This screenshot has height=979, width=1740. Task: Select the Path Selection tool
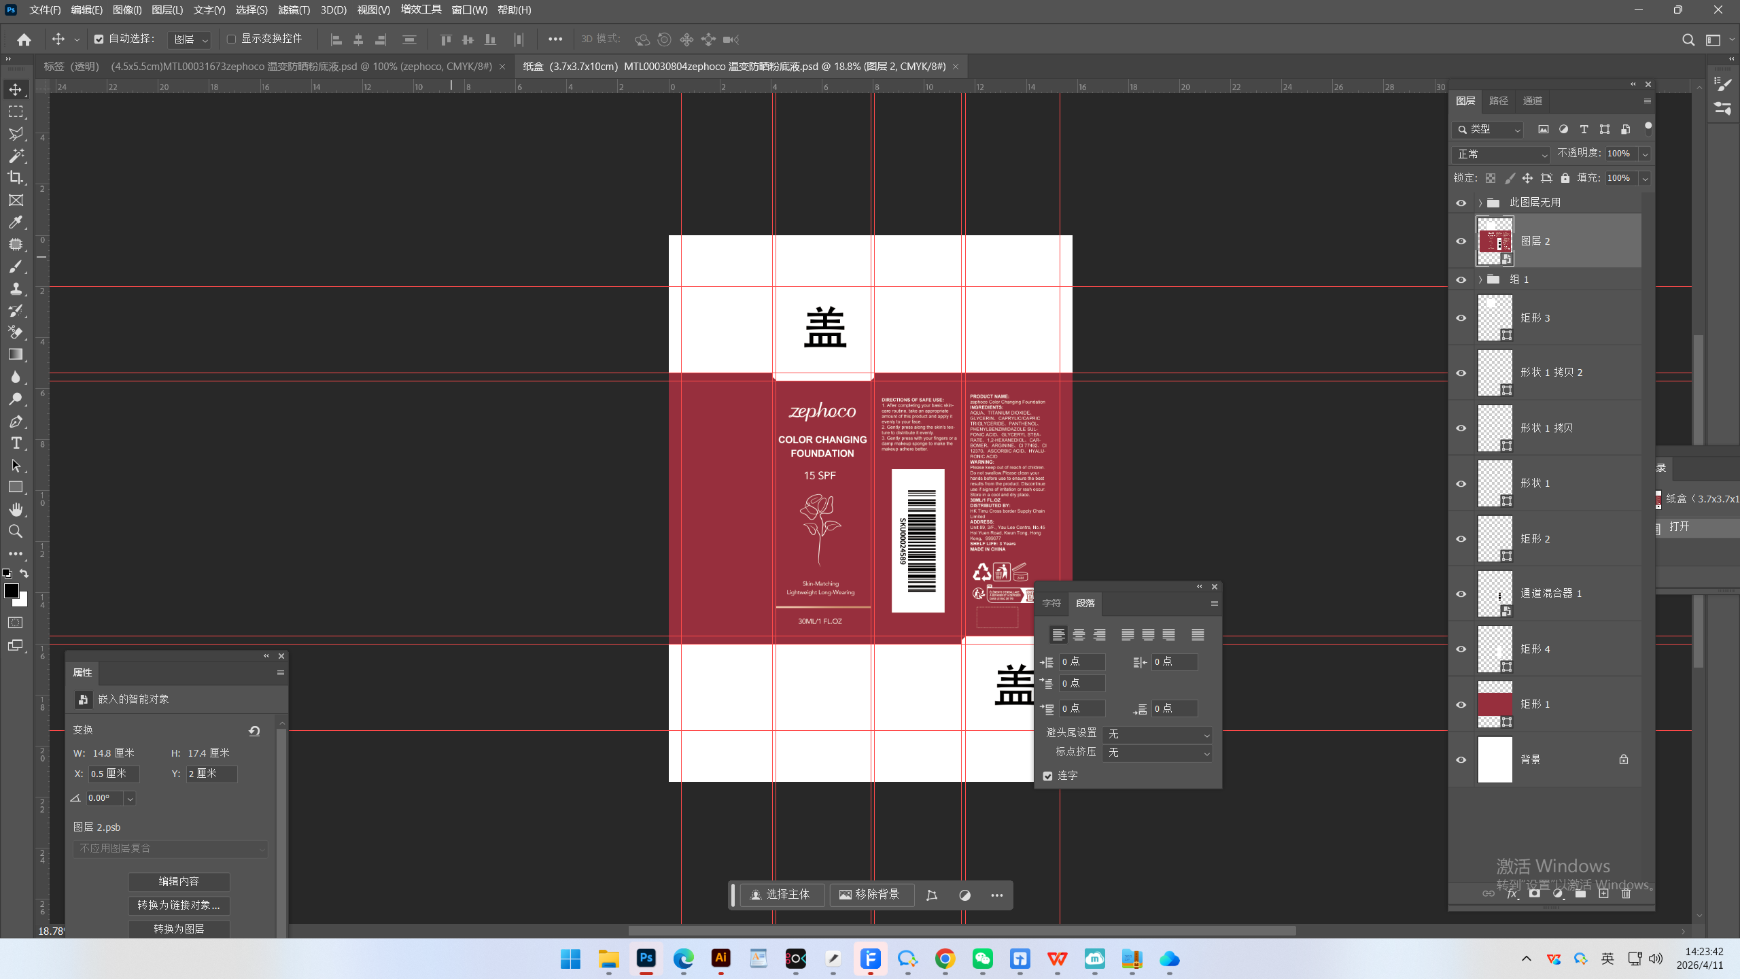pos(16,466)
